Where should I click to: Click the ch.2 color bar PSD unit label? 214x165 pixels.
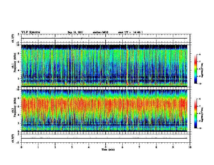[202, 114]
